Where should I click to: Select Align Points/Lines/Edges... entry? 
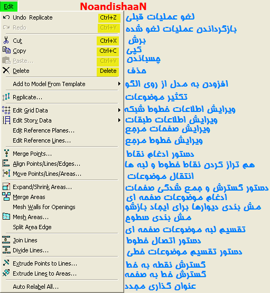pyautogui.click(x=46, y=164)
